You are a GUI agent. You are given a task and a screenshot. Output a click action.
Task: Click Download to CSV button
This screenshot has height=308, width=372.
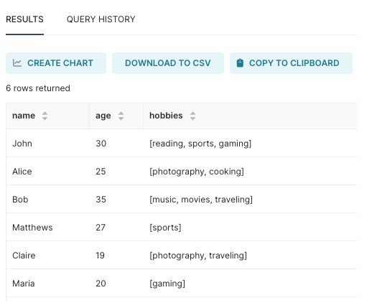pyautogui.click(x=168, y=63)
